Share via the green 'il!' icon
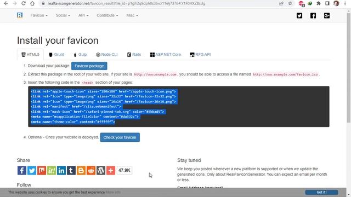This screenshot has width=351, height=197. click(51, 170)
